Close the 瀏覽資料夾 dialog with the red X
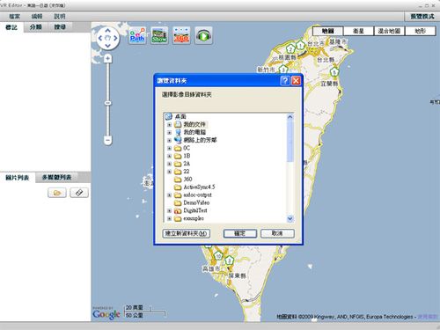The width and height of the screenshot is (440, 330). (x=296, y=80)
